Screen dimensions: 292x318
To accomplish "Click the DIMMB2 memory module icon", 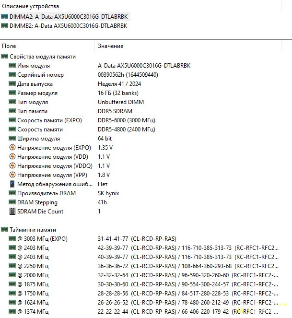I will pyautogui.click(x=4, y=25).
